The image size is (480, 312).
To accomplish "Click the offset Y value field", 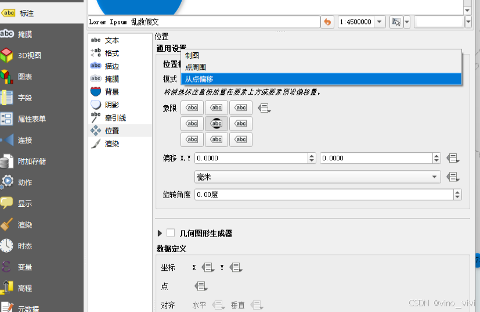I will click(x=376, y=158).
